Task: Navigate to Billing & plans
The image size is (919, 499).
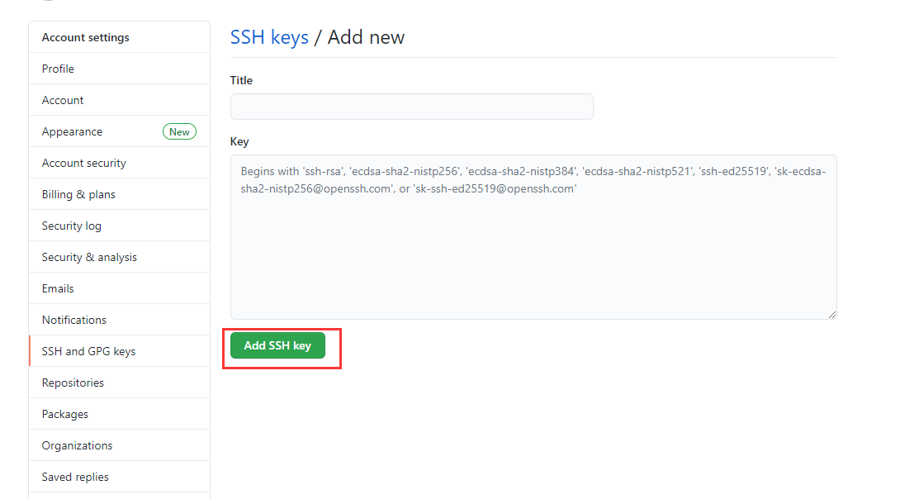Action: tap(78, 194)
